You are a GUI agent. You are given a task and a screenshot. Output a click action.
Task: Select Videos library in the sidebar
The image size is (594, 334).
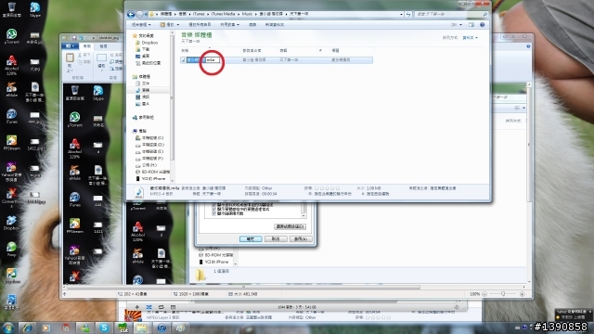(143, 96)
